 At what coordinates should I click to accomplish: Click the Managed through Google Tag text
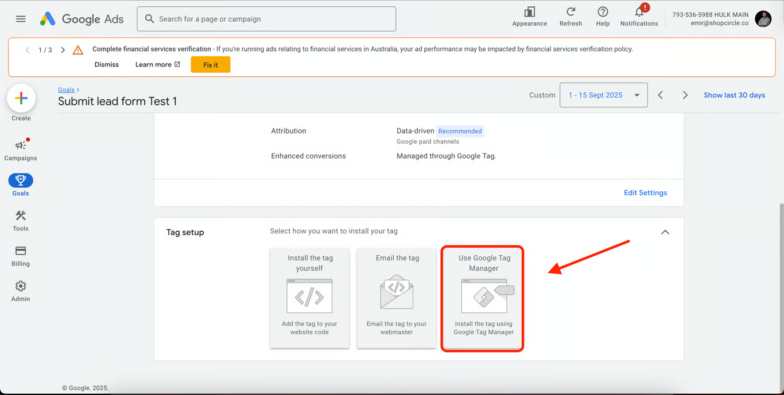pos(447,156)
